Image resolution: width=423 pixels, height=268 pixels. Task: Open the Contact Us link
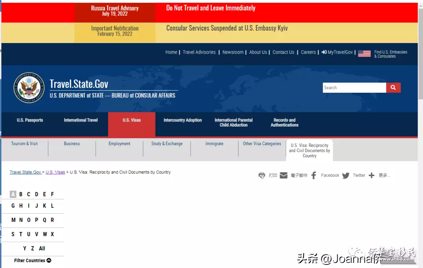[283, 52]
